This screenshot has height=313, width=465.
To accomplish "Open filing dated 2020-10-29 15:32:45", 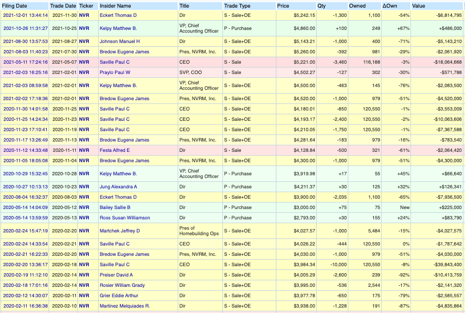I will click(26, 174).
